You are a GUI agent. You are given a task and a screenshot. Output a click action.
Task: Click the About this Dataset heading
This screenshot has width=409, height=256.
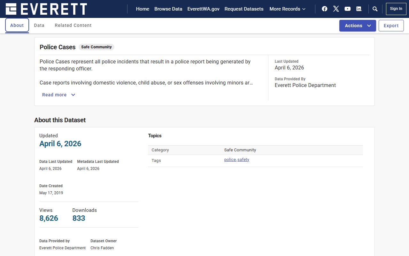click(x=60, y=120)
